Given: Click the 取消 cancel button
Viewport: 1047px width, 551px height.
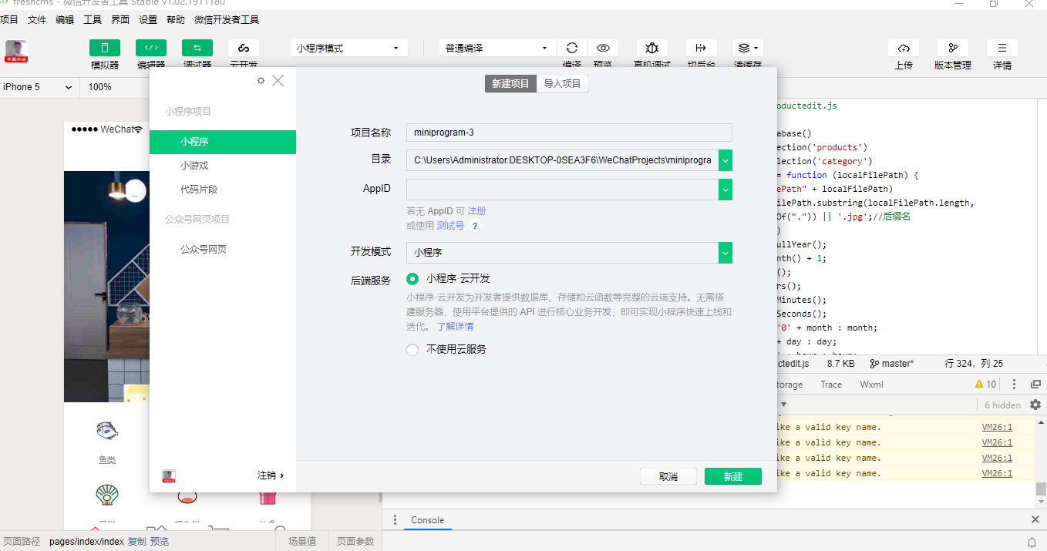Looking at the screenshot, I should (668, 476).
